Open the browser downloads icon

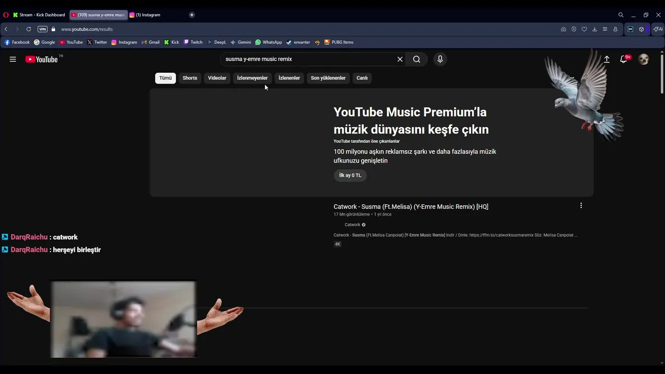pos(594,29)
